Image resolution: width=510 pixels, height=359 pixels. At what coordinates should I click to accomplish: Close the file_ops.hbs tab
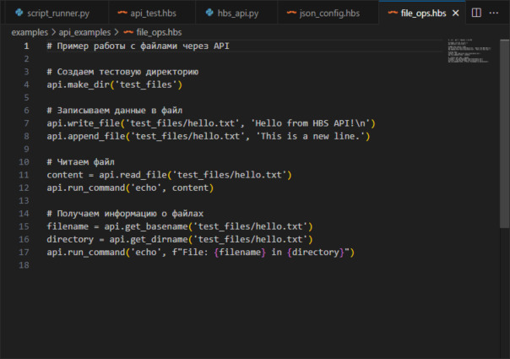coord(455,14)
